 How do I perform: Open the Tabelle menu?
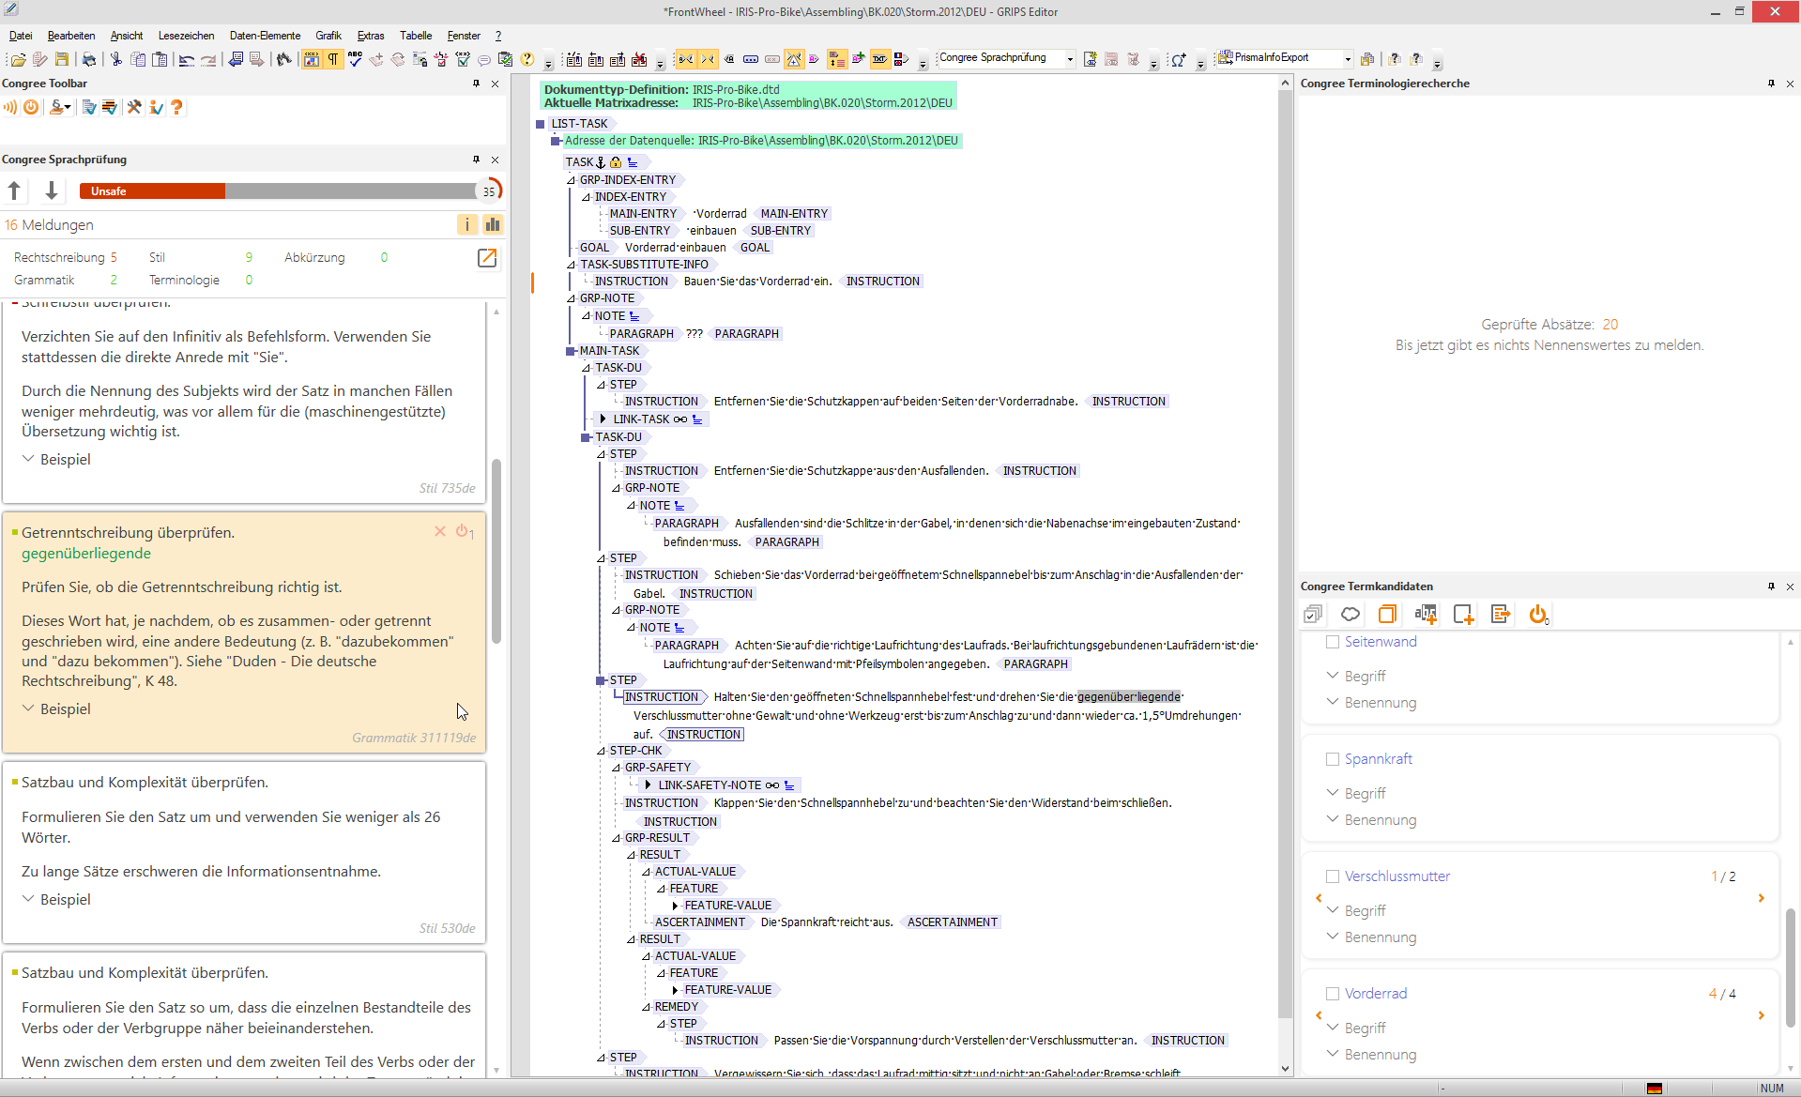tap(416, 36)
